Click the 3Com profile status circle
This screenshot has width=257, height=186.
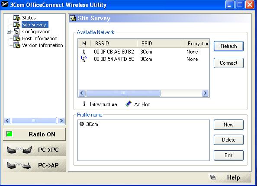click(82, 124)
